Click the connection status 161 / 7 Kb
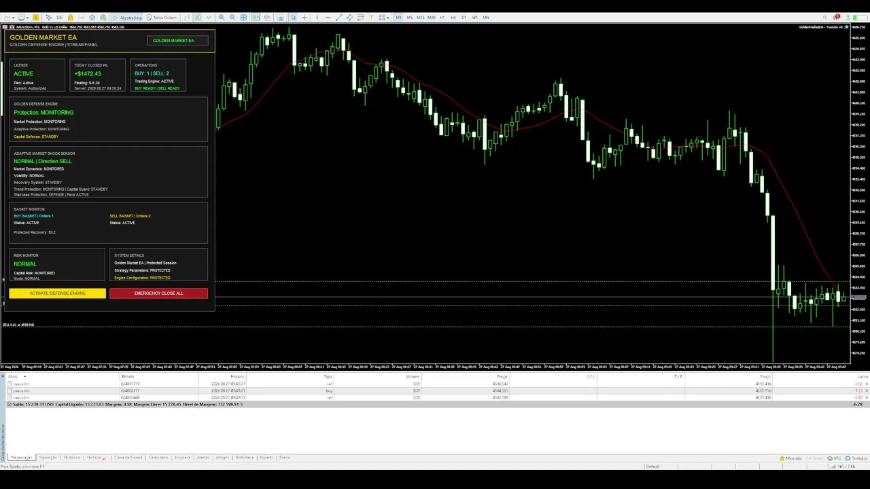 pos(841,467)
